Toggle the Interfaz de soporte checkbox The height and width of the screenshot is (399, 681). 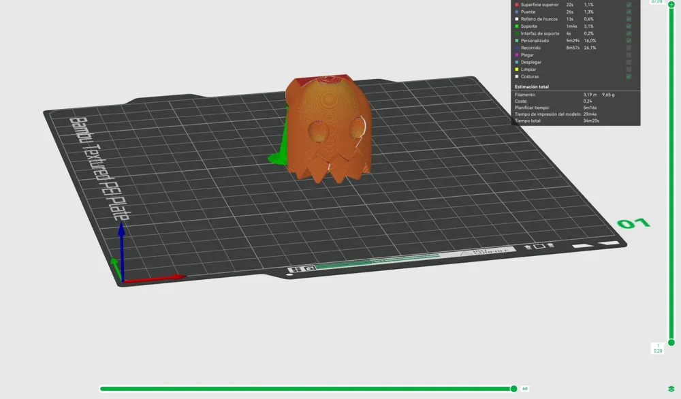[629, 33]
